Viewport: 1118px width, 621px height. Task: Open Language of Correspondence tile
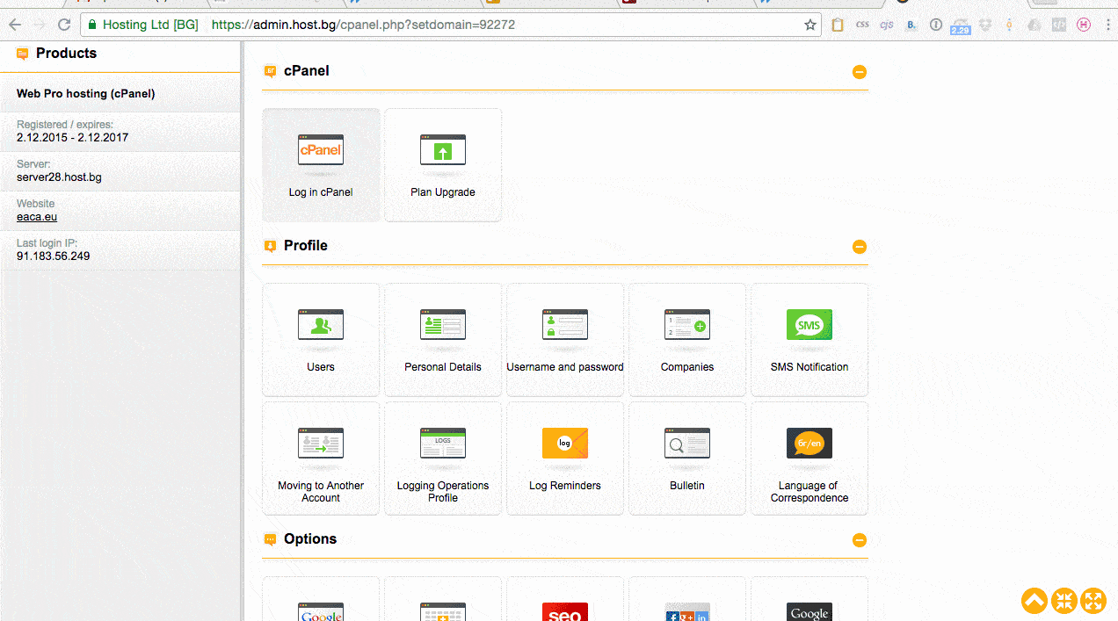pos(809,459)
